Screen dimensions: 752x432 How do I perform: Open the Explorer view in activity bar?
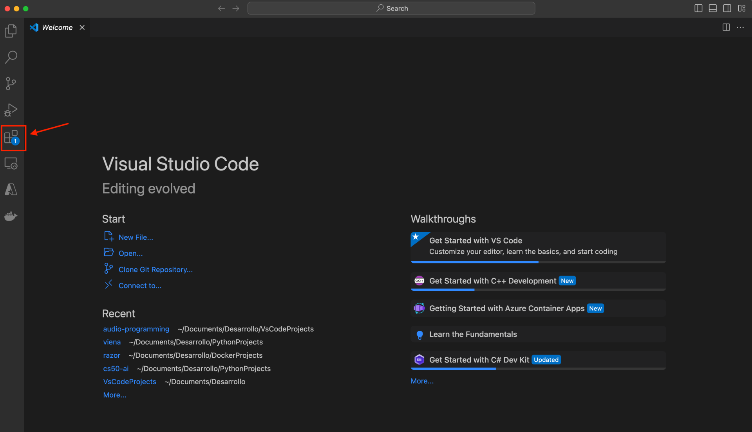(x=11, y=31)
